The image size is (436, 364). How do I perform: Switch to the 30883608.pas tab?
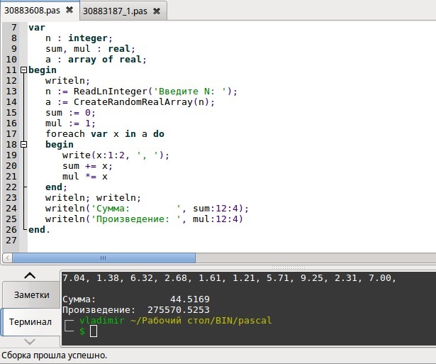point(32,11)
